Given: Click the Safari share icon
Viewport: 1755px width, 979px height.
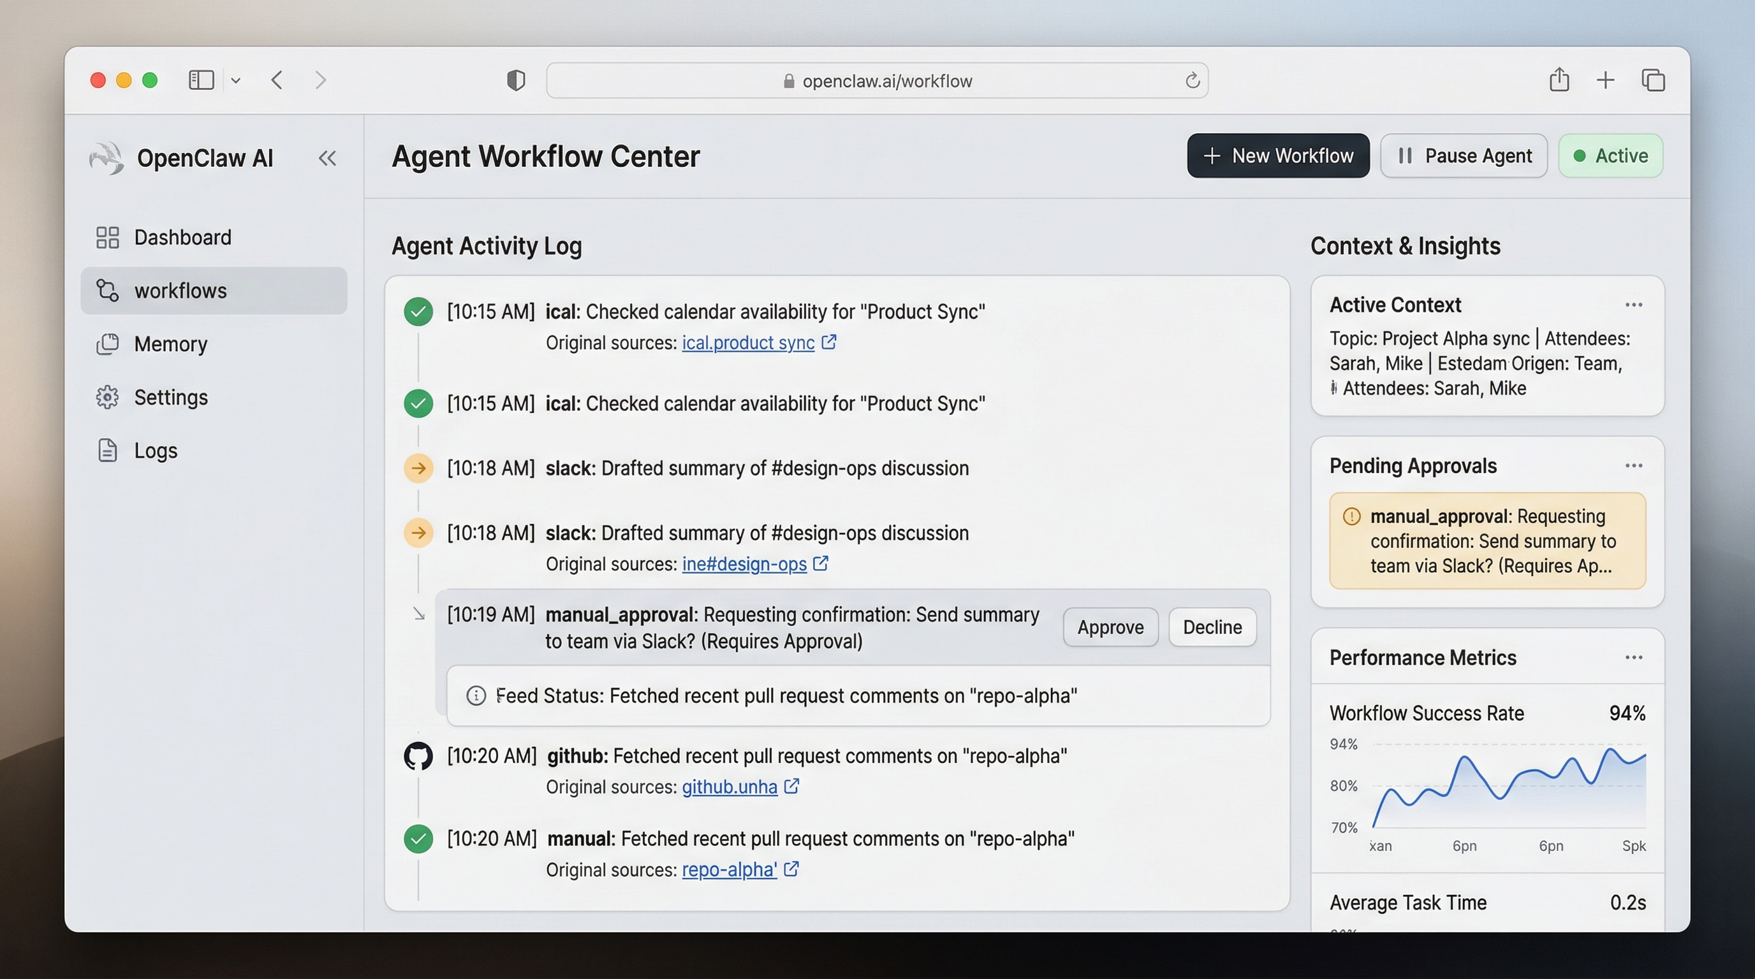Looking at the screenshot, I should pyautogui.click(x=1560, y=80).
